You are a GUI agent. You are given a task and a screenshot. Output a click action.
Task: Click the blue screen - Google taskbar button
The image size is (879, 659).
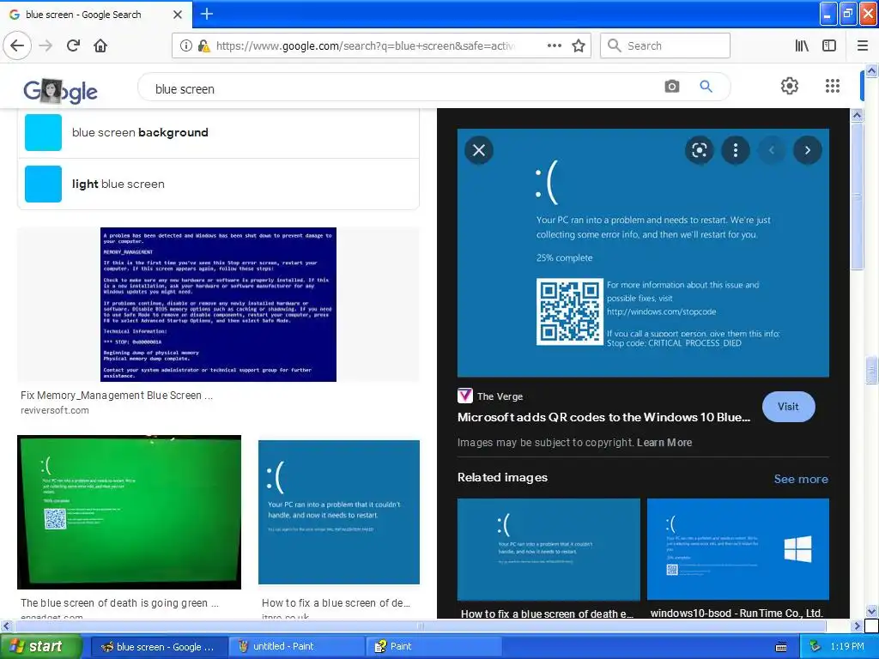[160, 646]
